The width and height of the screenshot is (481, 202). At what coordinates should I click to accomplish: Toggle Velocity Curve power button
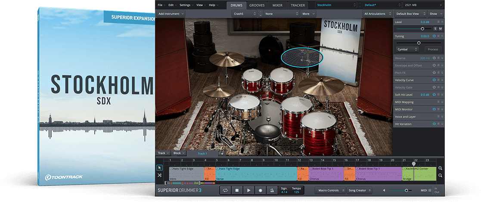pyautogui.click(x=434, y=80)
